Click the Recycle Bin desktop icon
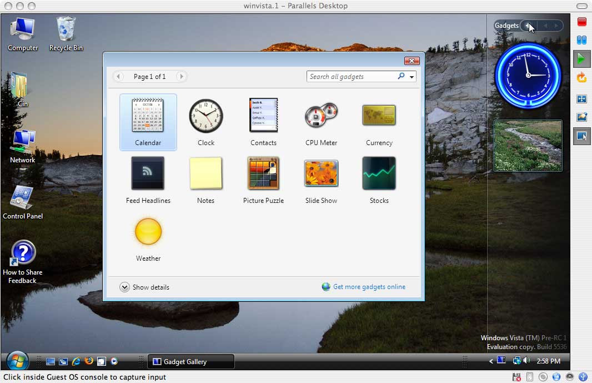592x383 pixels. coord(66,34)
